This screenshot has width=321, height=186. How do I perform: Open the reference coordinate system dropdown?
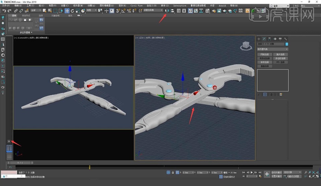(x=91, y=10)
